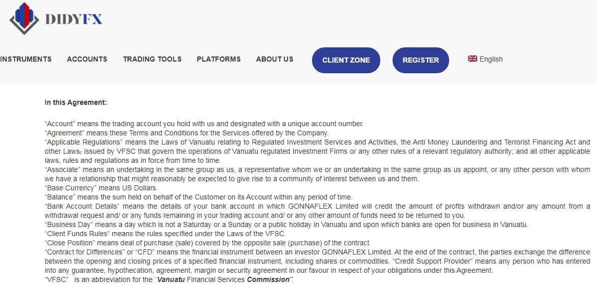Click the "In this Agreement:" heading
The image size is (597, 284).
click(x=75, y=102)
